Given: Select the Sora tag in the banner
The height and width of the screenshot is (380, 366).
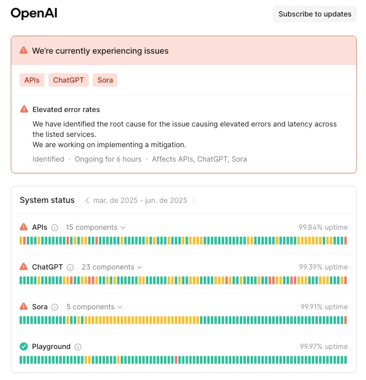Looking at the screenshot, I should (x=105, y=80).
